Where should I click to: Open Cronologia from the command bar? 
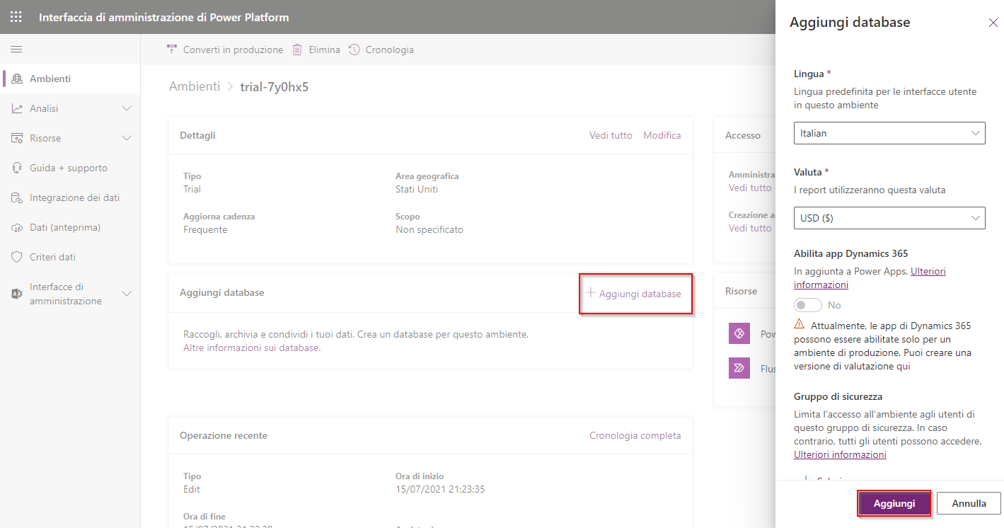point(381,50)
